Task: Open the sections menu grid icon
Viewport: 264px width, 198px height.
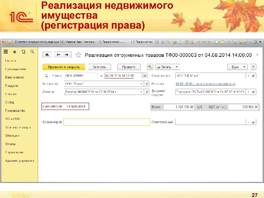Action: pyautogui.click(x=6, y=52)
